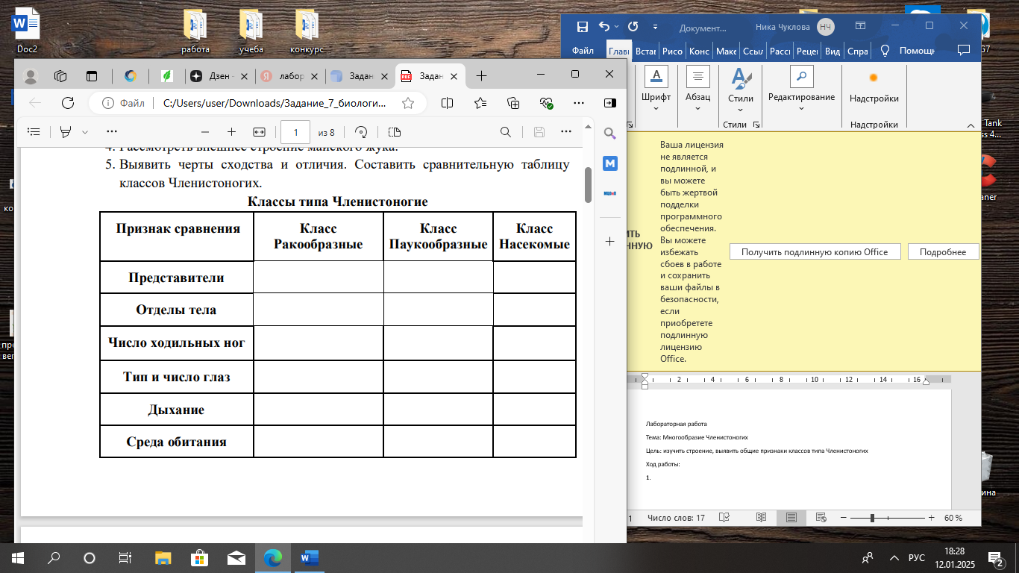Open Edge sidebar search icon
The height and width of the screenshot is (573, 1019).
click(x=610, y=134)
